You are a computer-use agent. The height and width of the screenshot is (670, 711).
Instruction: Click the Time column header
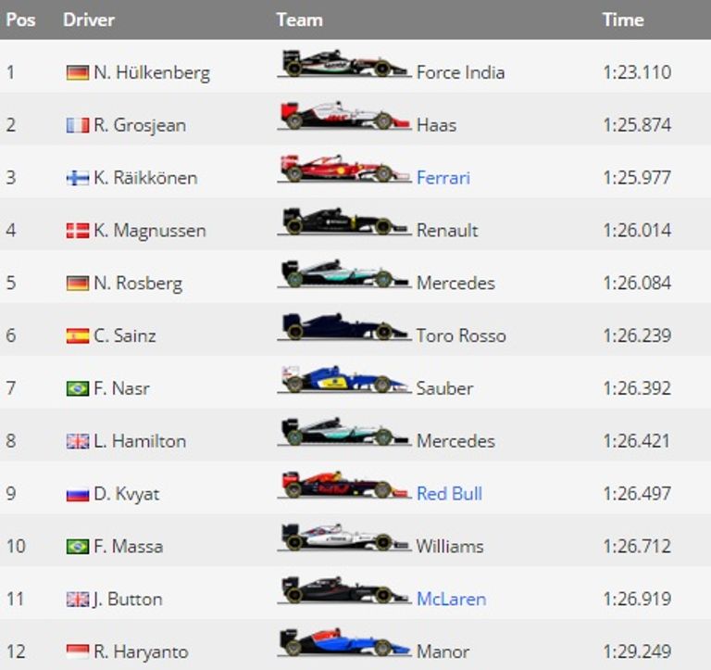[x=622, y=19]
